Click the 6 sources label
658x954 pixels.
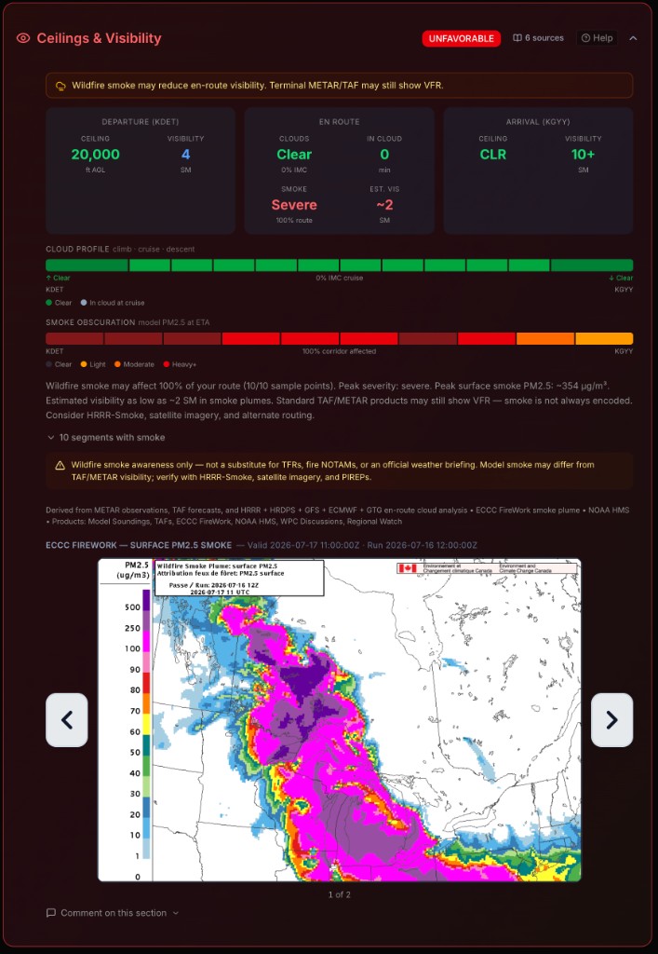pos(544,37)
